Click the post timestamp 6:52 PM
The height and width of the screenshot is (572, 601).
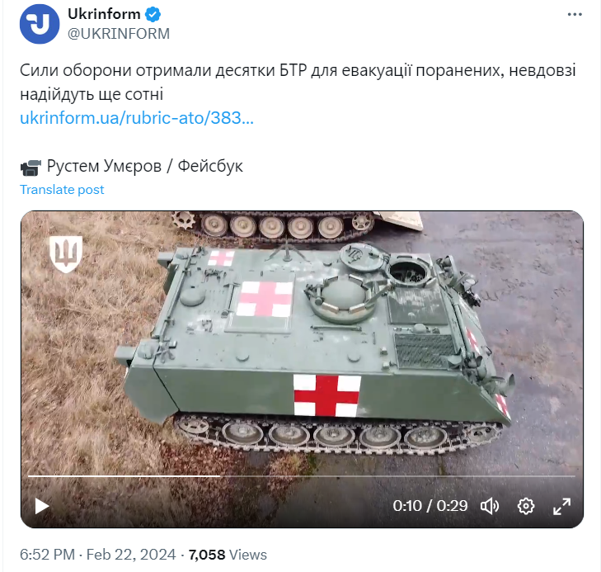point(47,555)
